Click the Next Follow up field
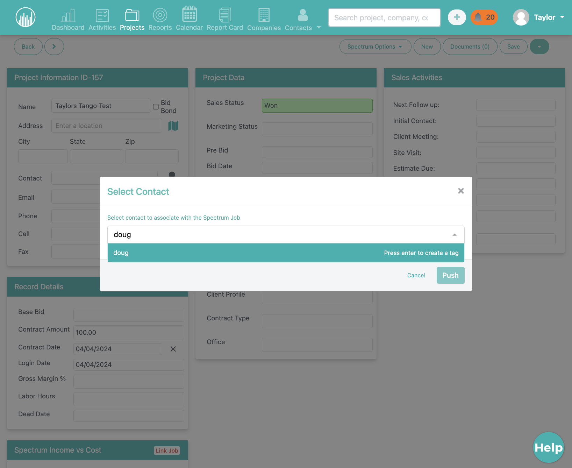 point(516,105)
